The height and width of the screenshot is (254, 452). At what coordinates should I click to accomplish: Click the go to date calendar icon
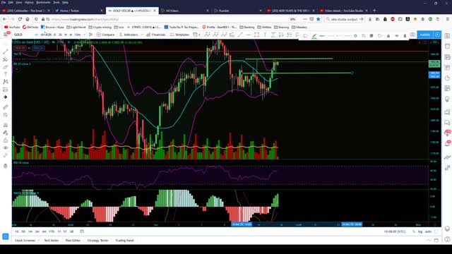pyautogui.click(x=82, y=231)
